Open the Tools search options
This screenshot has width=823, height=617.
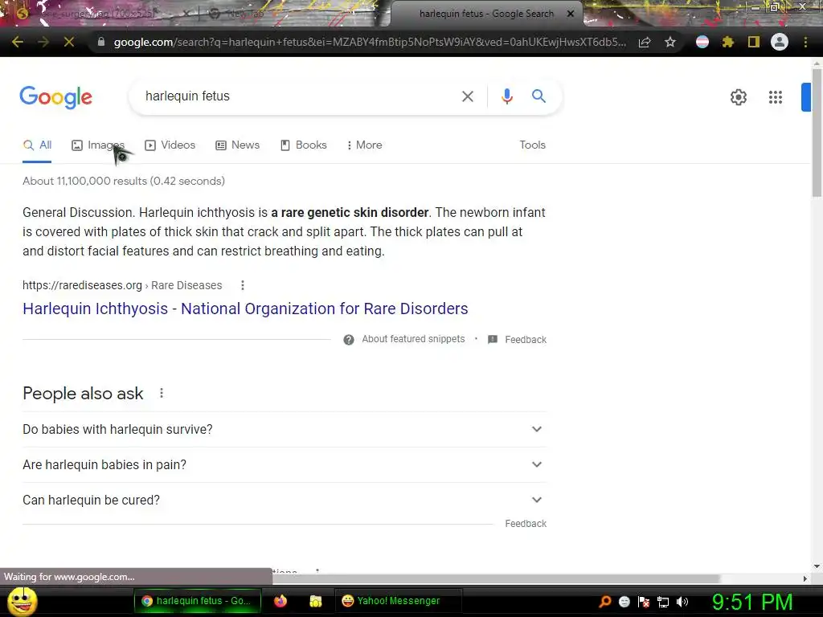point(532,145)
